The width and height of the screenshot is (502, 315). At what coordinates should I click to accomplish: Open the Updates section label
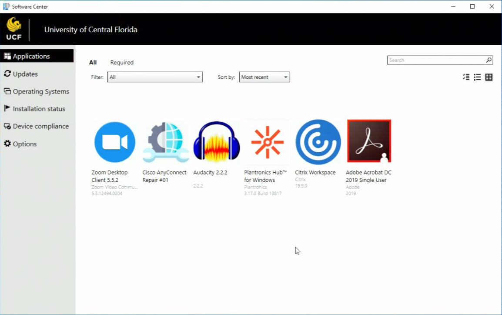coord(25,74)
